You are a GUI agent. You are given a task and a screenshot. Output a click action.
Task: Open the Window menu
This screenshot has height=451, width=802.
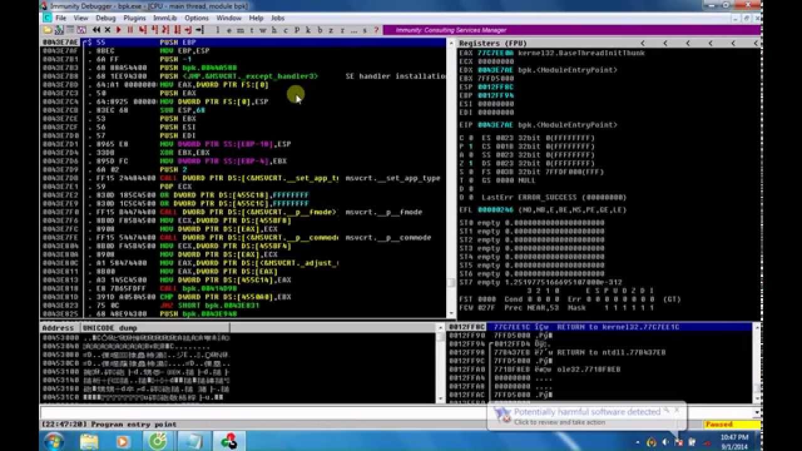pos(229,18)
